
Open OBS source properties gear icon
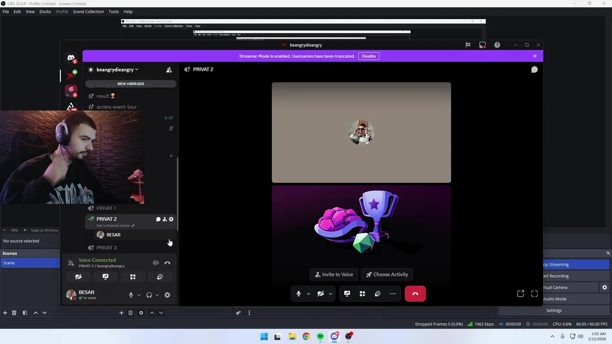[141, 313]
